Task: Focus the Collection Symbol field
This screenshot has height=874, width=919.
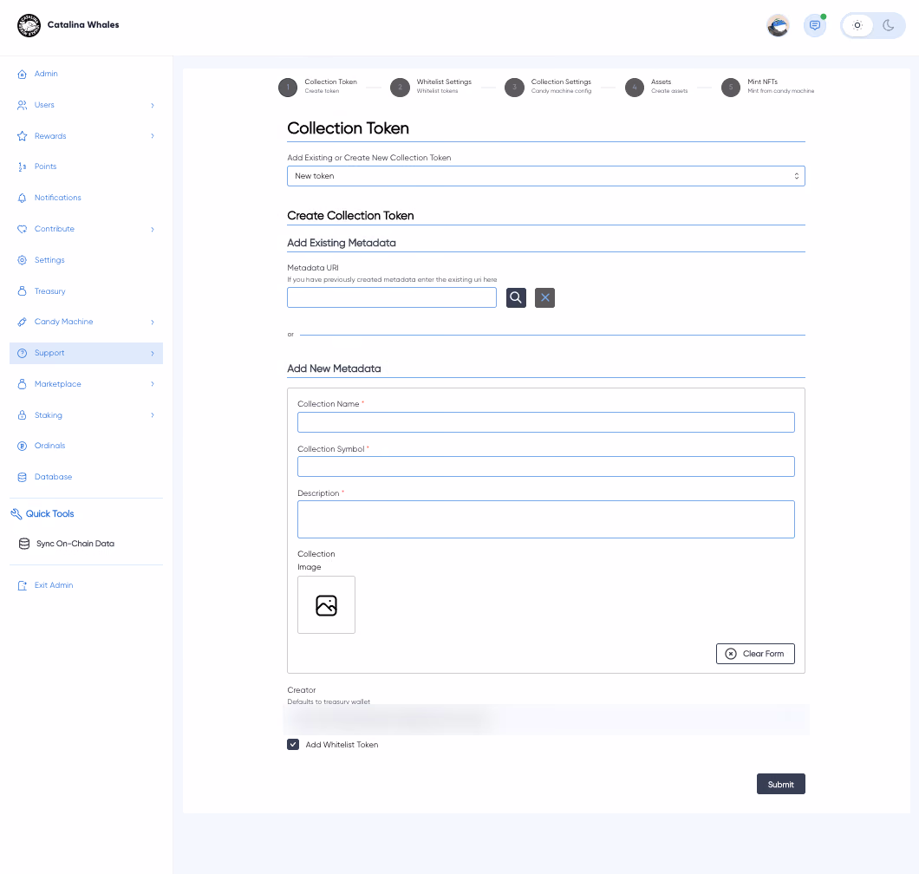Action: (x=545, y=466)
